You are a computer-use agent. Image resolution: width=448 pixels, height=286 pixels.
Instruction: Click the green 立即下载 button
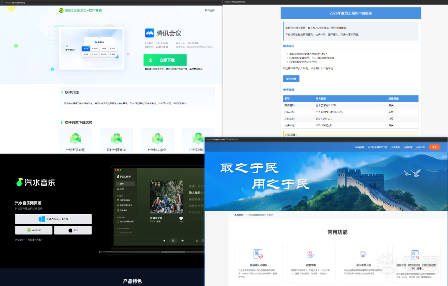tap(165, 60)
